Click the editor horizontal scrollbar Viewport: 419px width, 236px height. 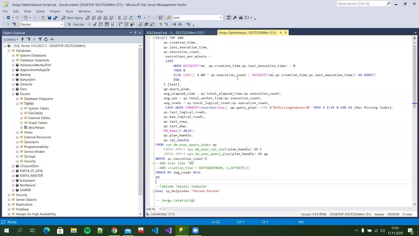286,209
